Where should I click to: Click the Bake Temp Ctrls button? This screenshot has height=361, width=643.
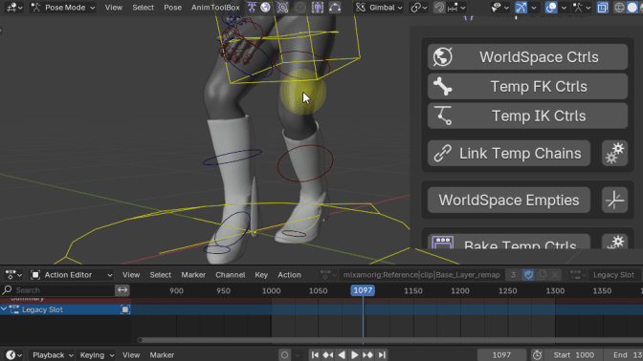point(509,242)
